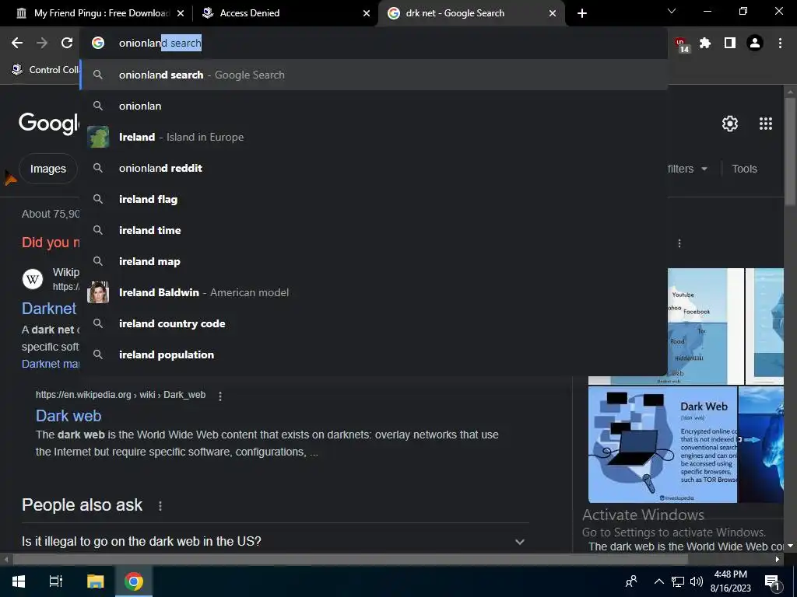Open the notification center icon
Image resolution: width=797 pixels, height=597 pixels.
[x=772, y=581]
